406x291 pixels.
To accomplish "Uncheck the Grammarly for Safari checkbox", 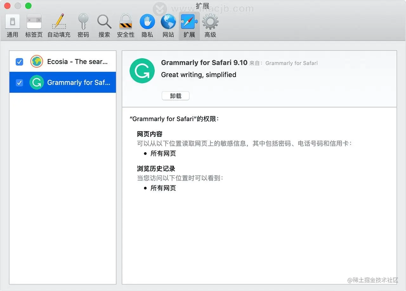I will click(19, 83).
